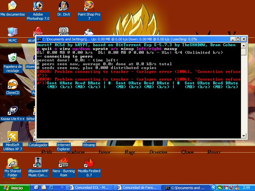Viewport: 255px width, 191px height.
Task: Select the Catalogador desktop shortcut label
Action: point(38,145)
